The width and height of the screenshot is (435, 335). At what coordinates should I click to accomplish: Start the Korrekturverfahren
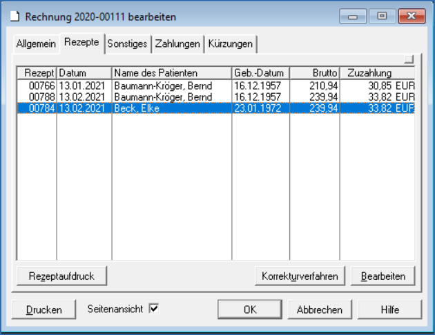(299, 276)
